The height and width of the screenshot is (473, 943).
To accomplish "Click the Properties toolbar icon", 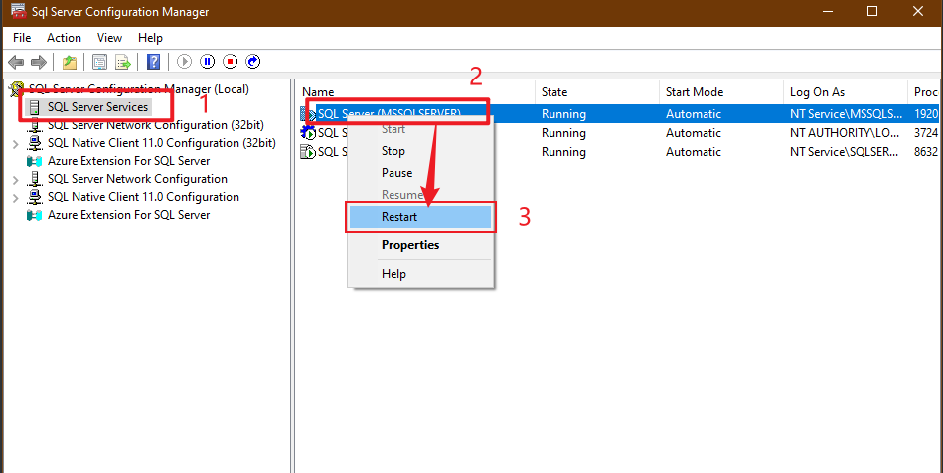I will pos(99,62).
